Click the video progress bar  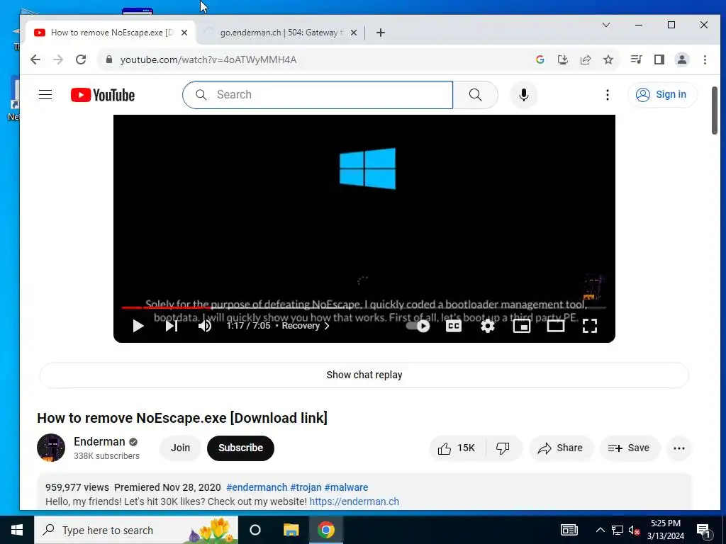[x=364, y=307]
